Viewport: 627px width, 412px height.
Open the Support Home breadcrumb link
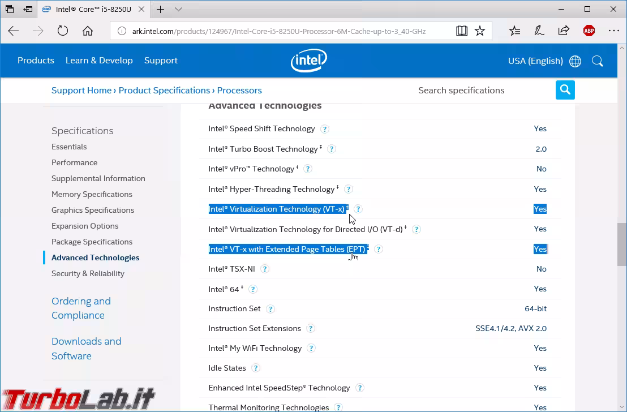pos(81,91)
